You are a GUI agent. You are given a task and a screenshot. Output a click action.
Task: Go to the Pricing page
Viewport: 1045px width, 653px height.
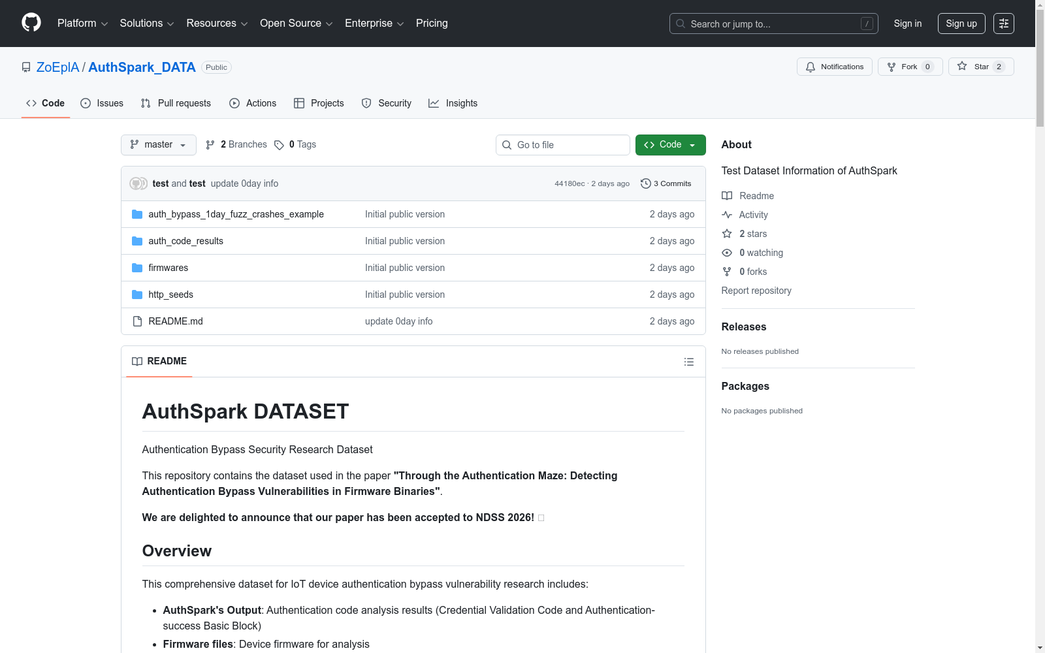(x=432, y=24)
